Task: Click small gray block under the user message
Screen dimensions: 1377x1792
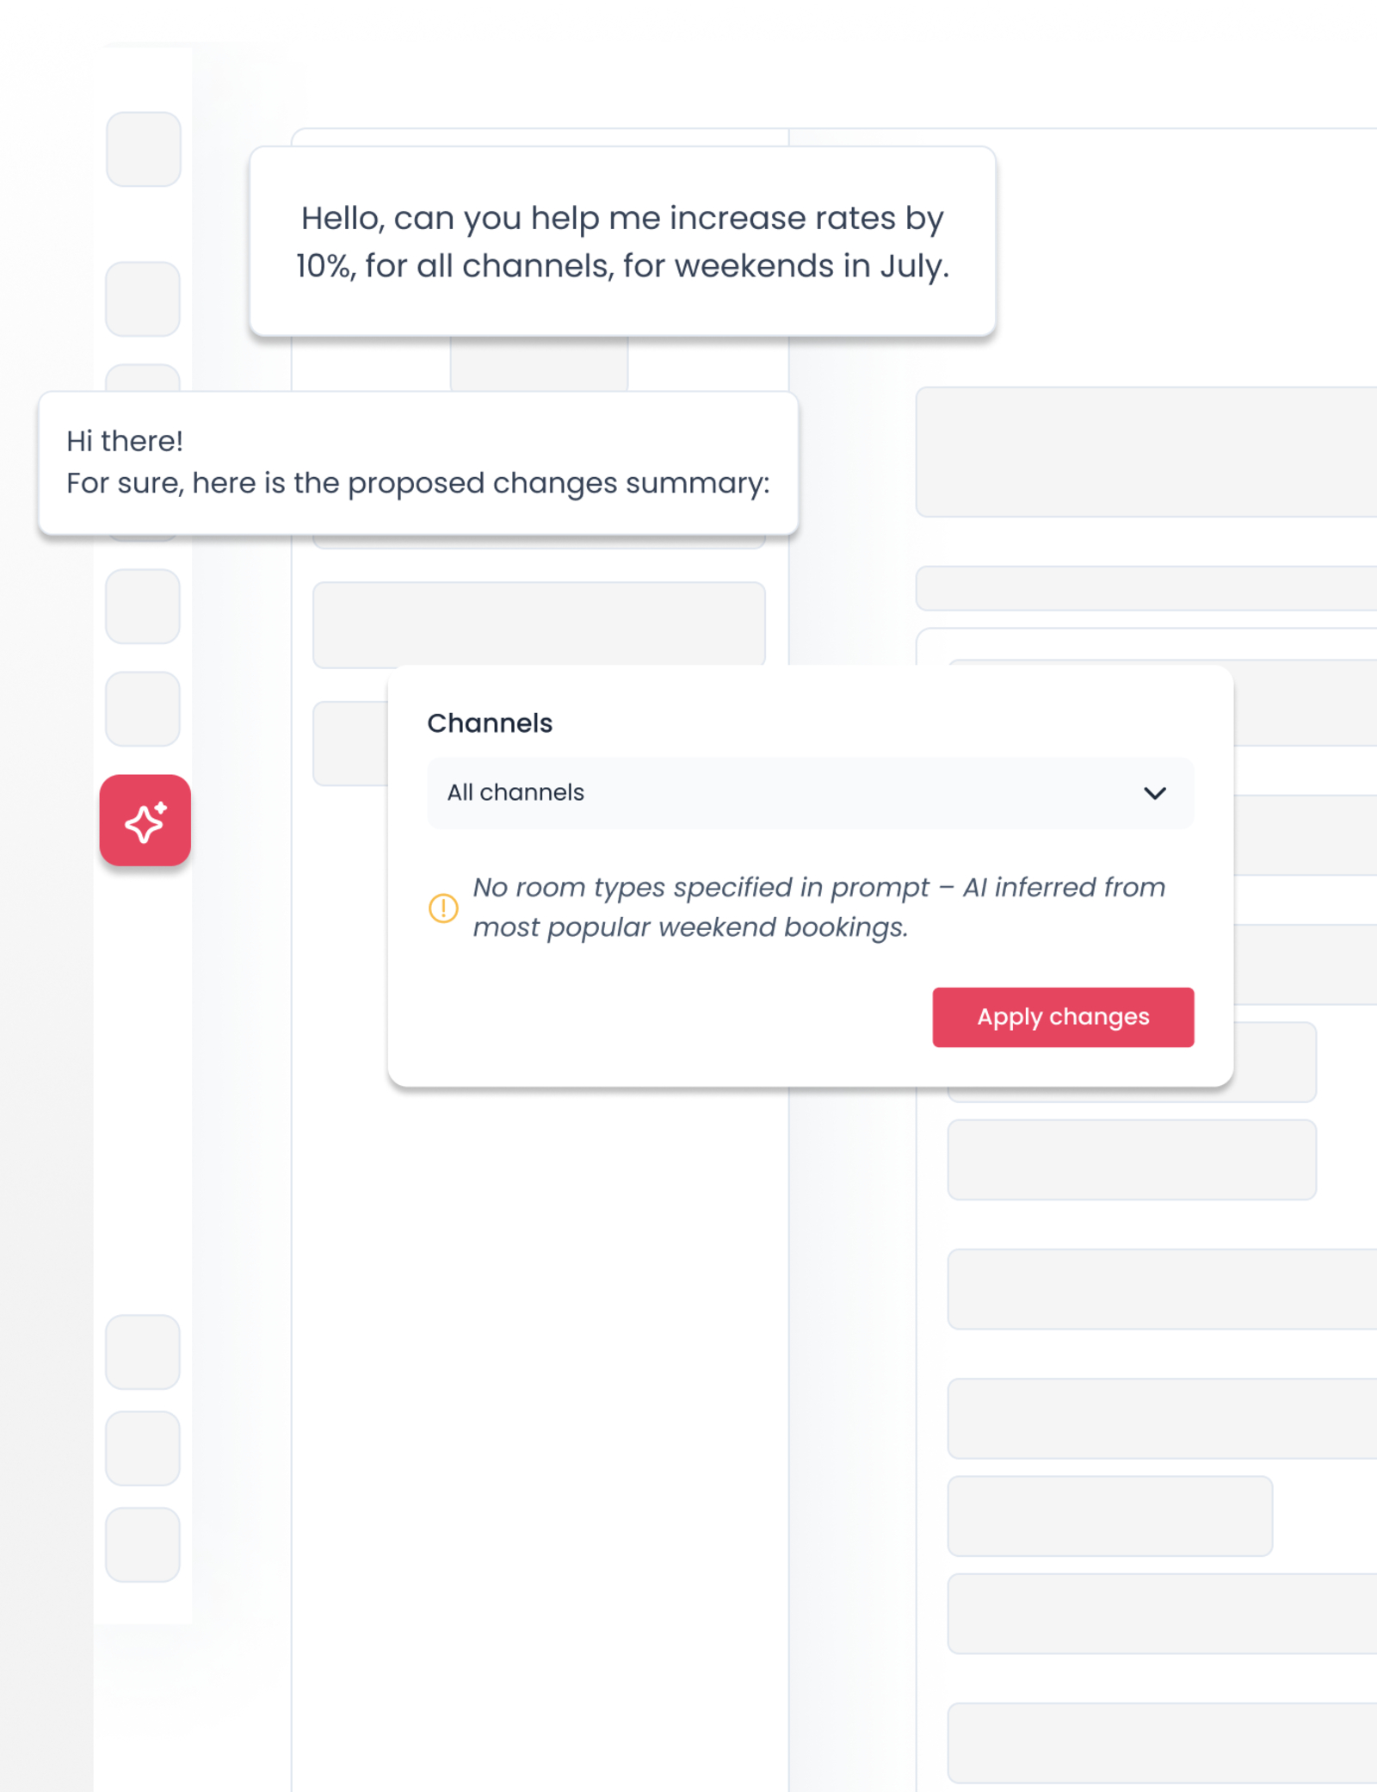Action: (x=539, y=364)
